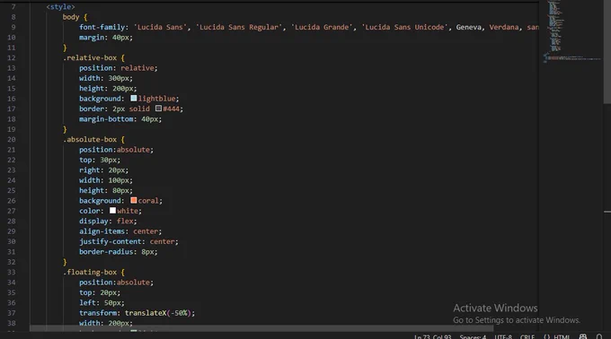Click the <style> tag on line 7
The image size is (611, 339).
[x=60, y=6]
